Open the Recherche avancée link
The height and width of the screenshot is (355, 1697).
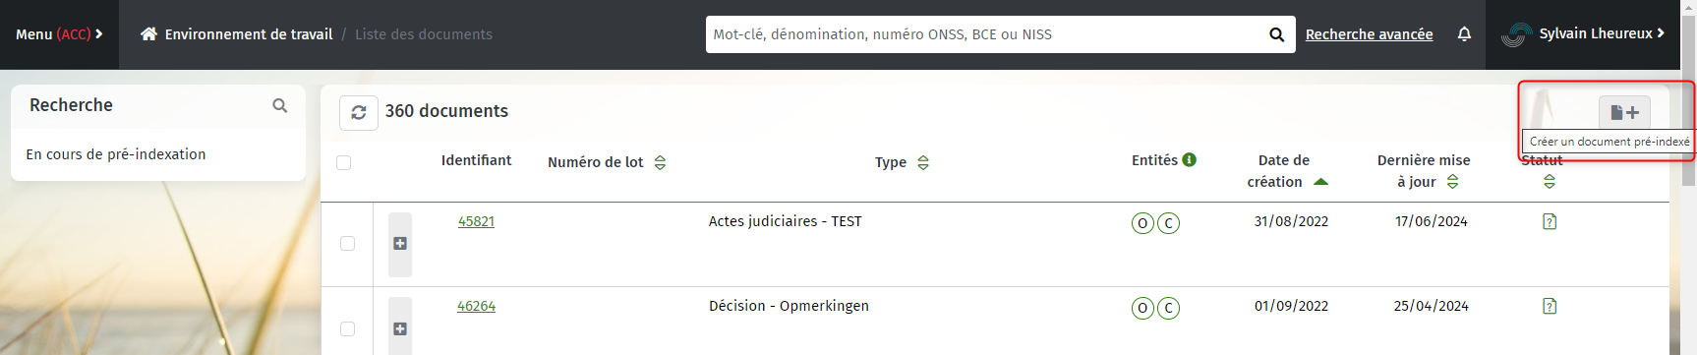pos(1369,34)
